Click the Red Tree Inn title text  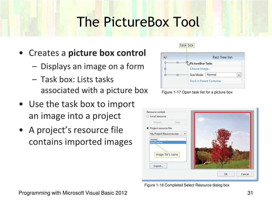(222, 57)
